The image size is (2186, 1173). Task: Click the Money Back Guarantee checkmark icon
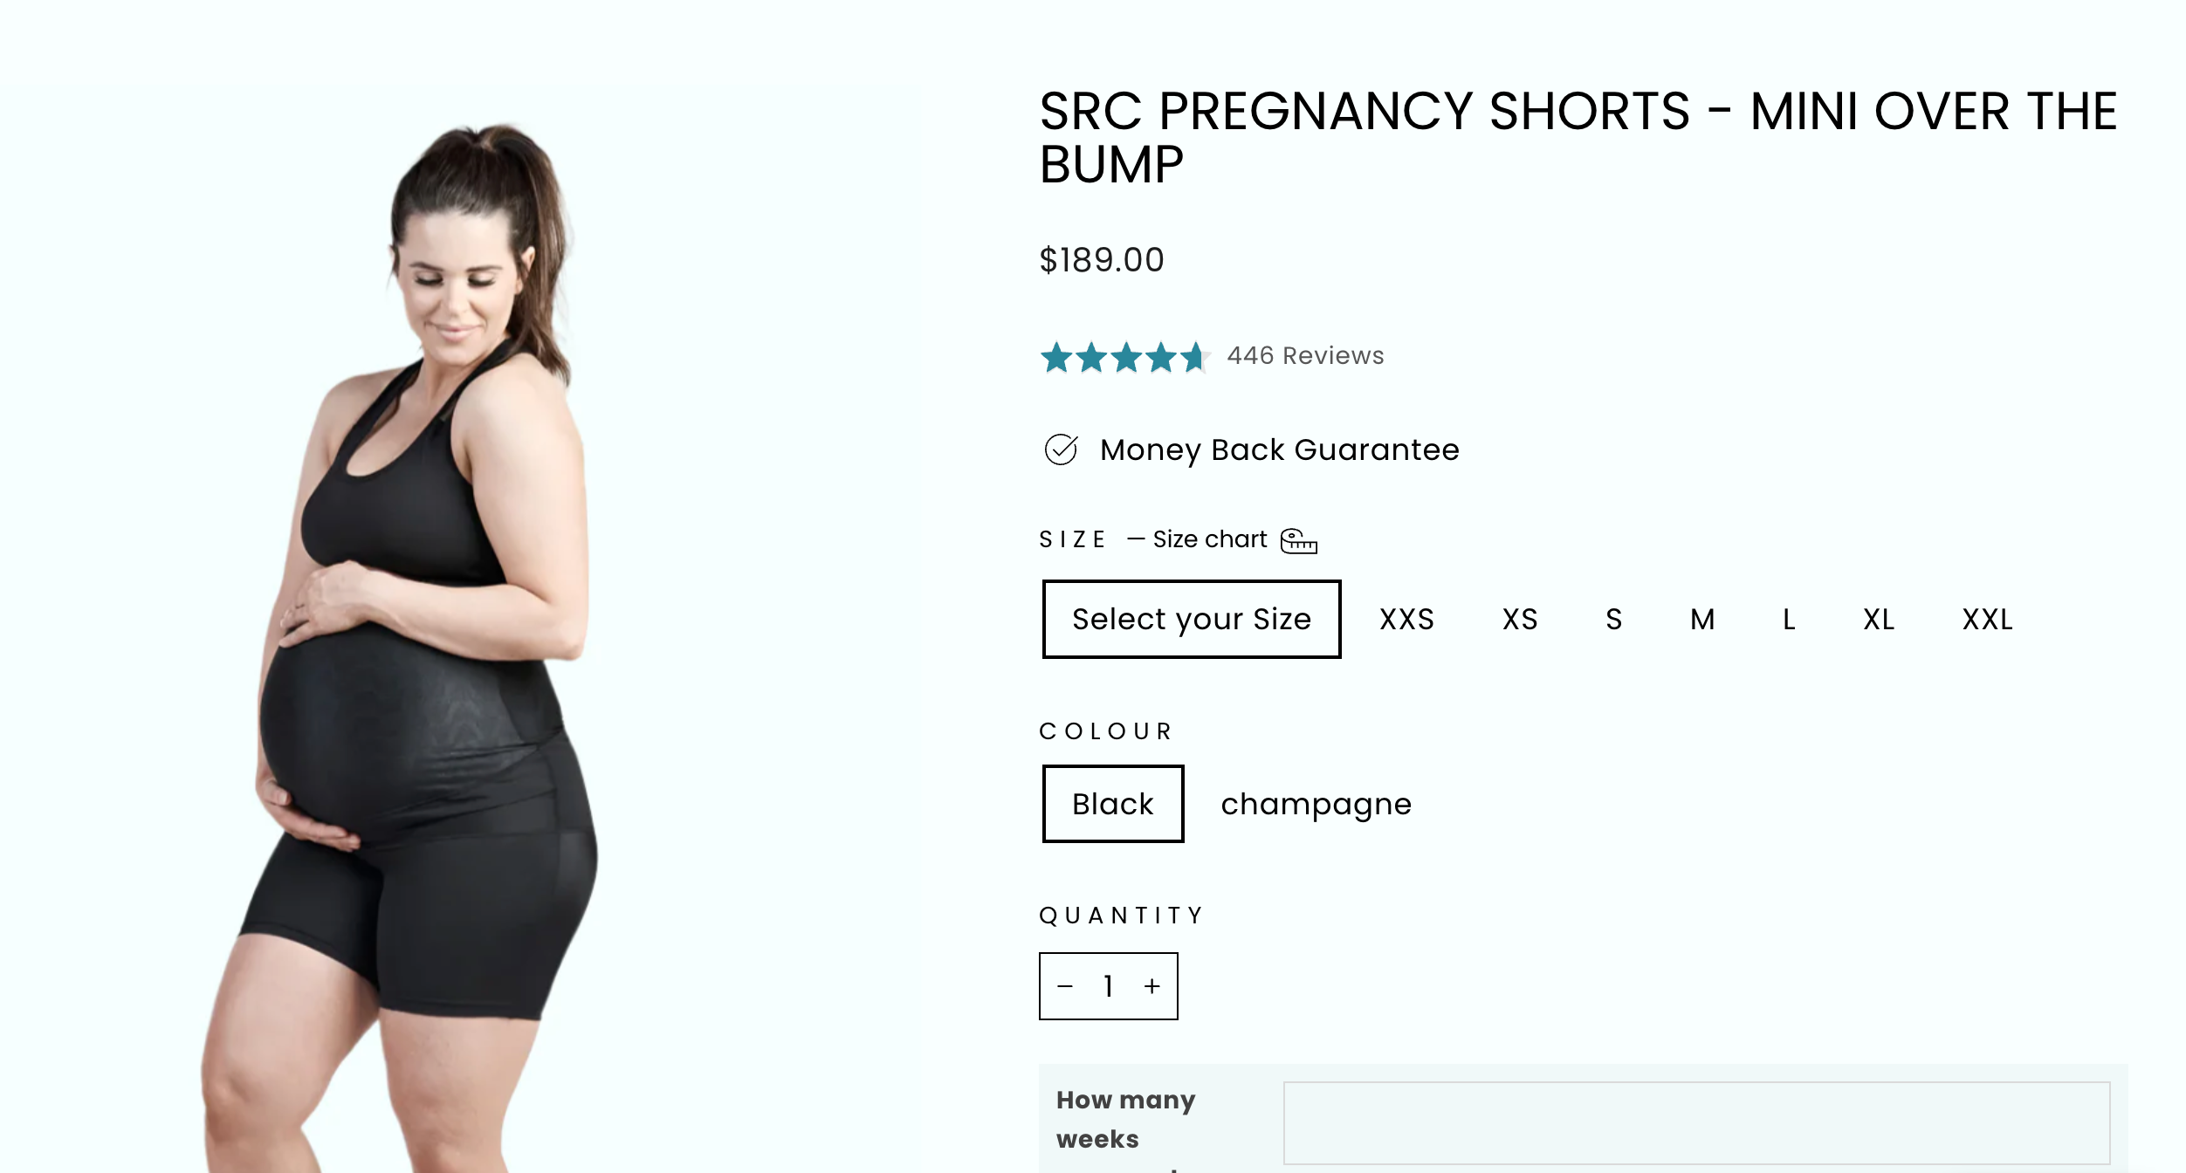1061,449
